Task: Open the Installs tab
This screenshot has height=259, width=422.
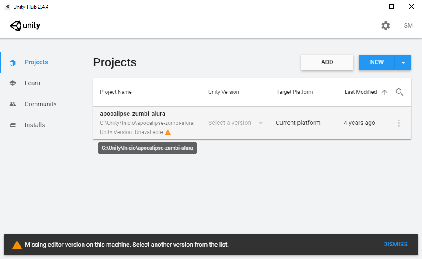Action: pos(35,125)
